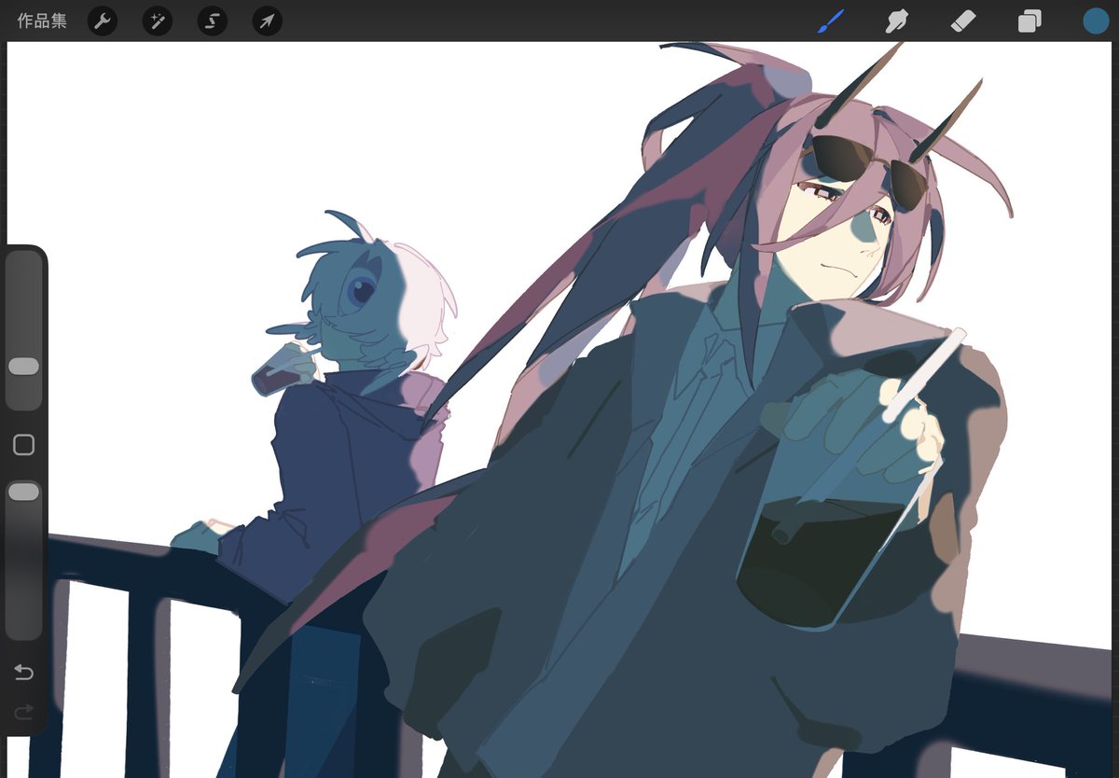Select the Brush tool
This screenshot has width=1119, height=778.
click(x=831, y=21)
